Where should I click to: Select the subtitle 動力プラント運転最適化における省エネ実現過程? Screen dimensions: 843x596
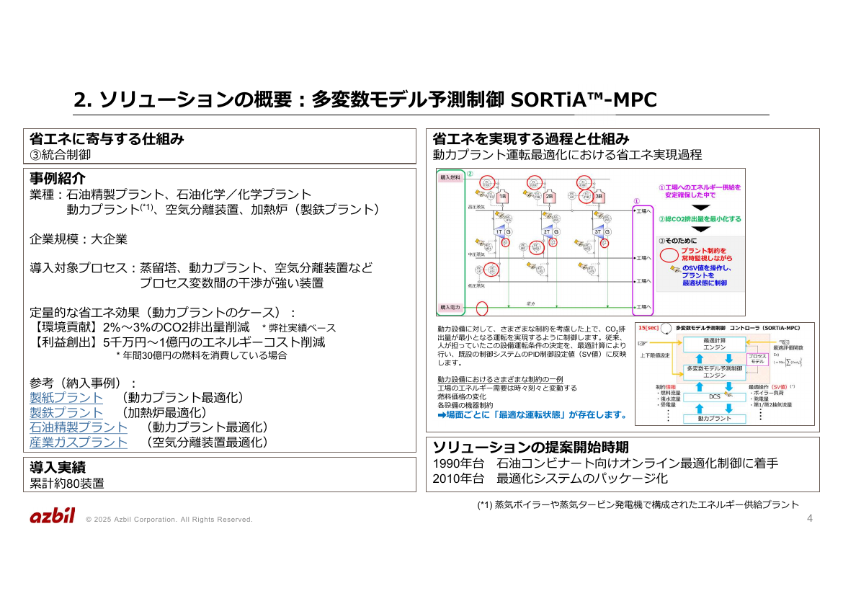567,155
